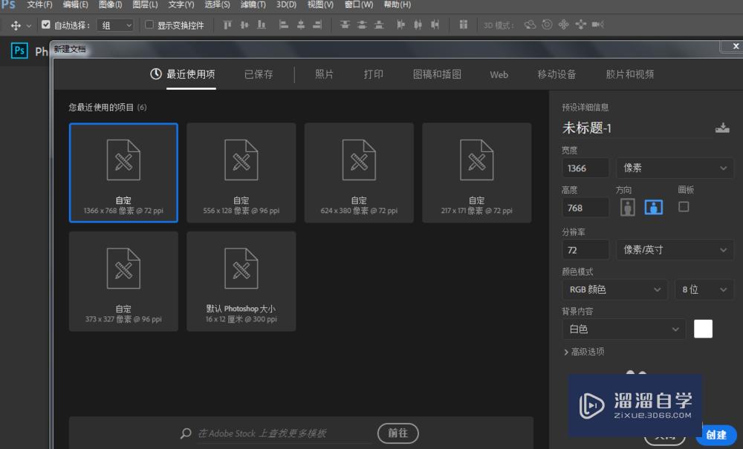Select the 556 x 128 像素 preset
The height and width of the screenshot is (449, 743).
click(241, 173)
